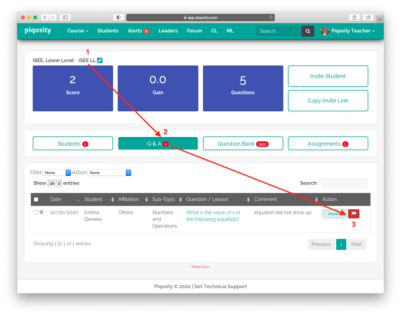
Task: Open the Safari share menu
Action: click(x=354, y=17)
